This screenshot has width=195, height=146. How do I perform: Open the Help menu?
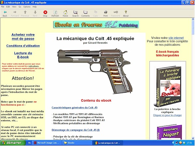pos(34,7)
